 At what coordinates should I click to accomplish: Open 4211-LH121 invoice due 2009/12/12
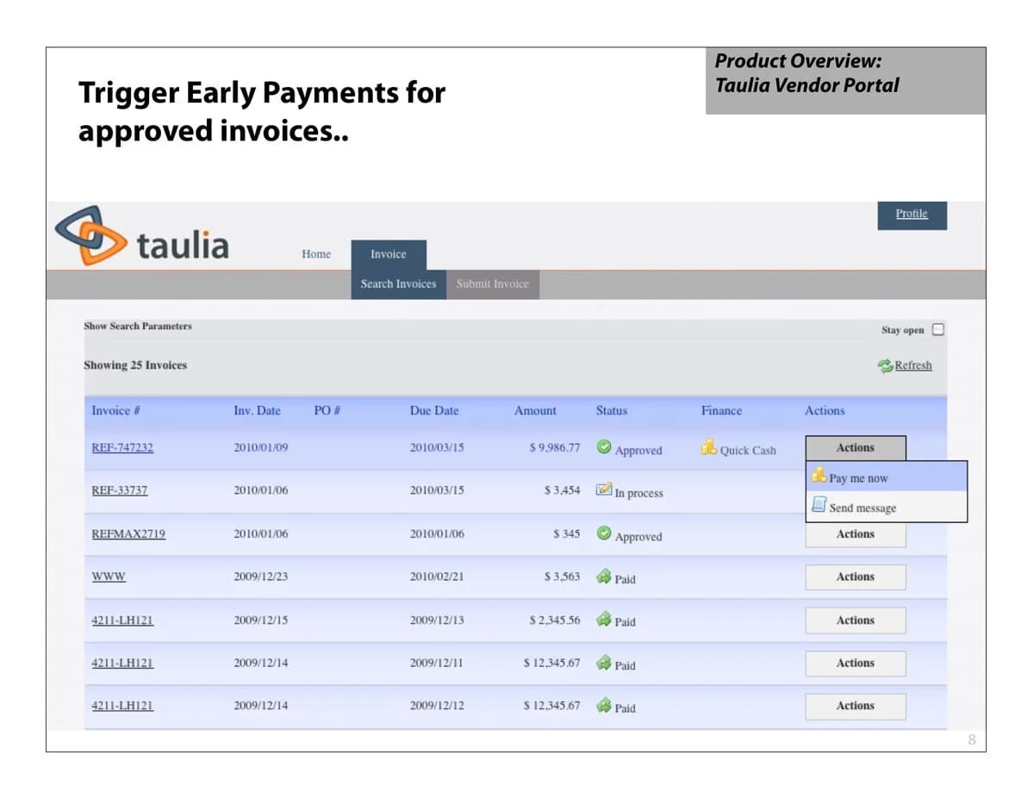click(122, 706)
